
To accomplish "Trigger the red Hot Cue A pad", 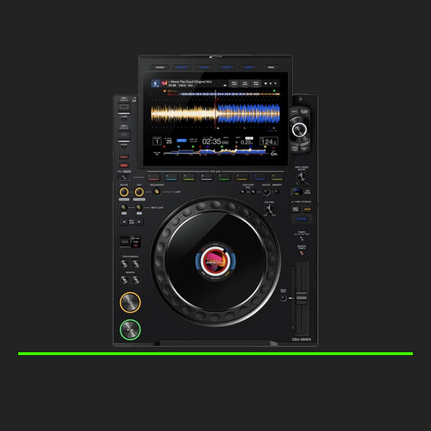I will (153, 177).
